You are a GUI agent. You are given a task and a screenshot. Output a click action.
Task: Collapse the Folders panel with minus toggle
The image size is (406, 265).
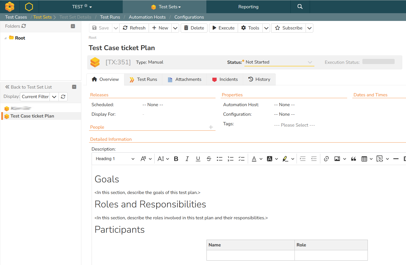pos(73,26)
